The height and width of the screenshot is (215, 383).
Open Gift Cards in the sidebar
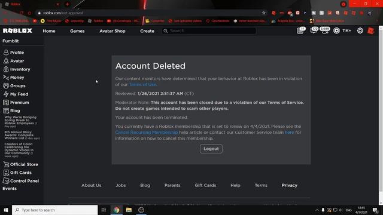(17, 173)
